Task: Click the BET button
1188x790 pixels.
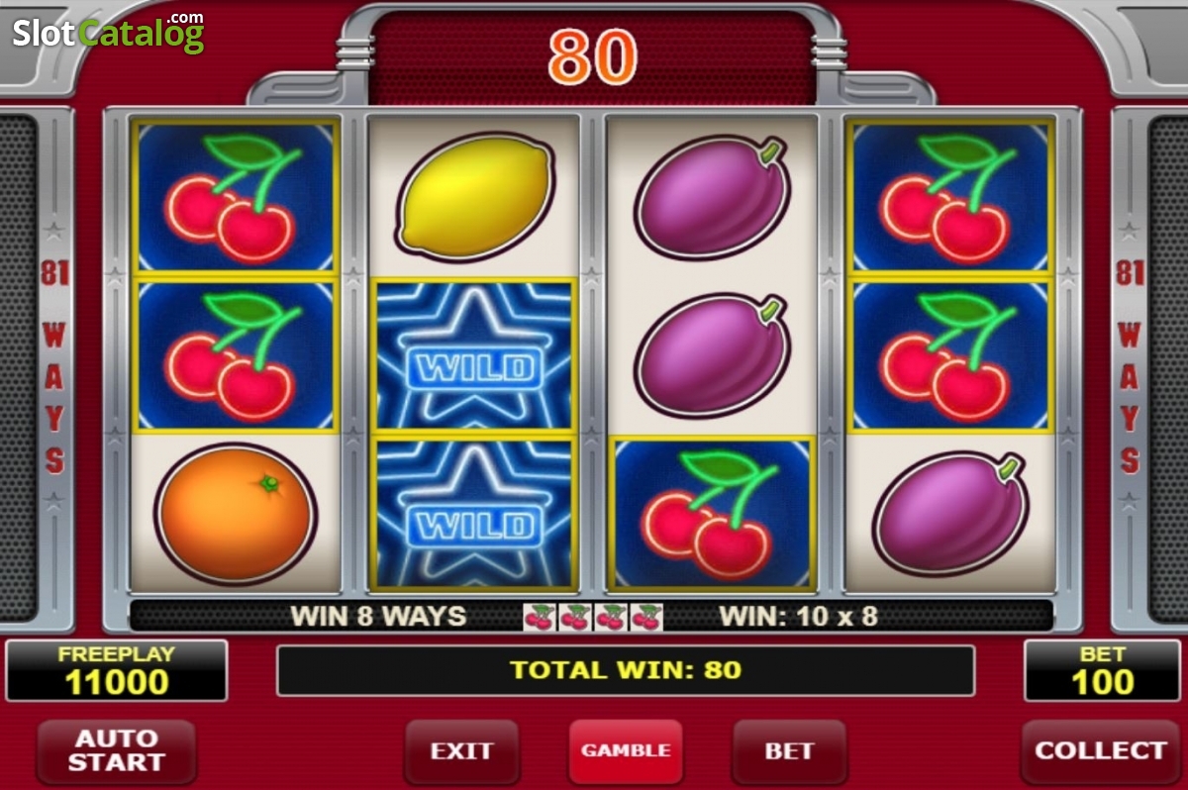Action: 789,751
